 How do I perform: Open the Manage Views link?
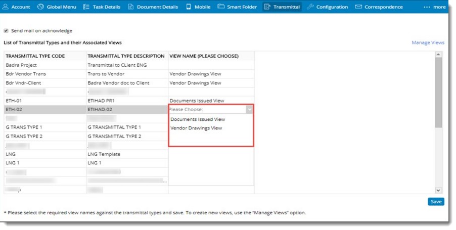click(428, 43)
